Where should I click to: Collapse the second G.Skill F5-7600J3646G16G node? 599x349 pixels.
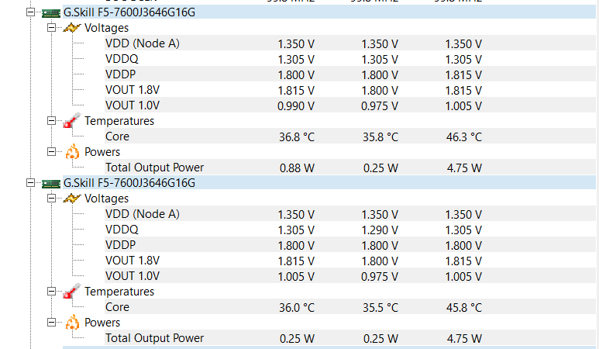click(x=30, y=183)
